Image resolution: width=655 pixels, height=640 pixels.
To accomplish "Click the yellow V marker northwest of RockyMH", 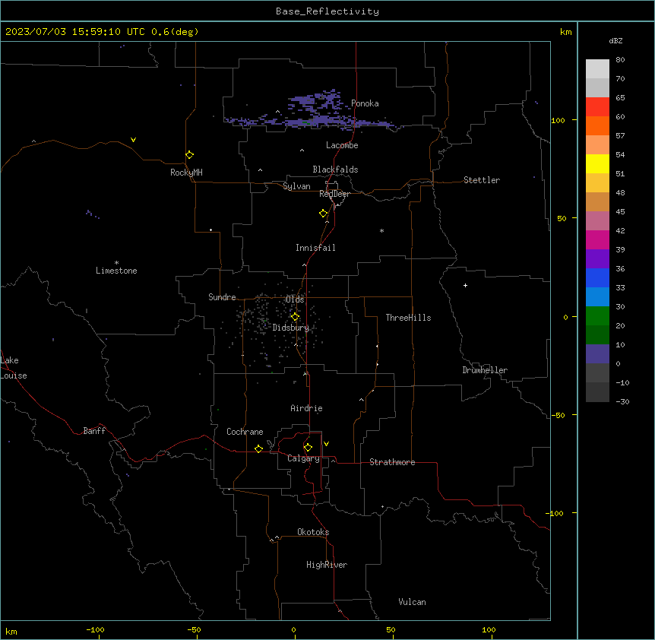I will pyautogui.click(x=133, y=140).
